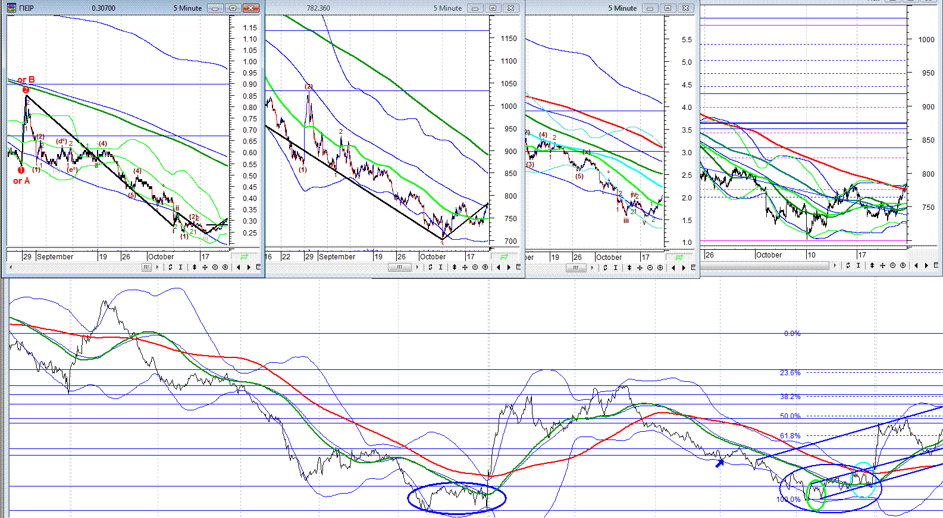Click zoom-in plus icon in rightmost chart toolbar

(x=903, y=265)
